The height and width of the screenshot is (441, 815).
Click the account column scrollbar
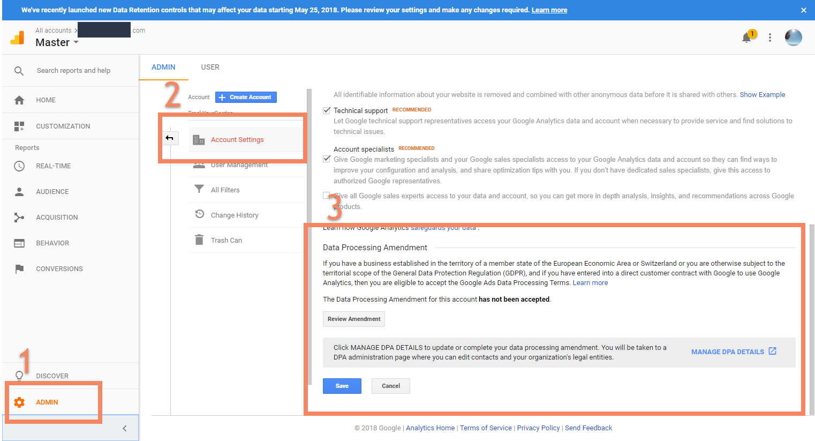309,236
